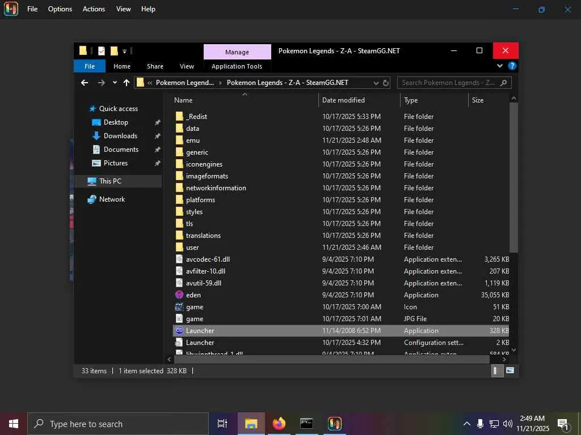Image resolution: width=581 pixels, height=435 pixels.
Task: Select the translations folder name
Action: coord(204,236)
